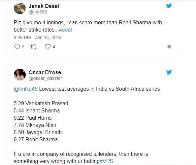Screen dimensions: 196x165
Task: Open the @ImRo45 mention link
Action: [x=26, y=89]
